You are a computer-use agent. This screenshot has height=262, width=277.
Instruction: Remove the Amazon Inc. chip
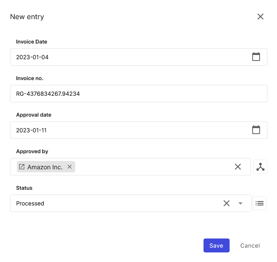70,167
